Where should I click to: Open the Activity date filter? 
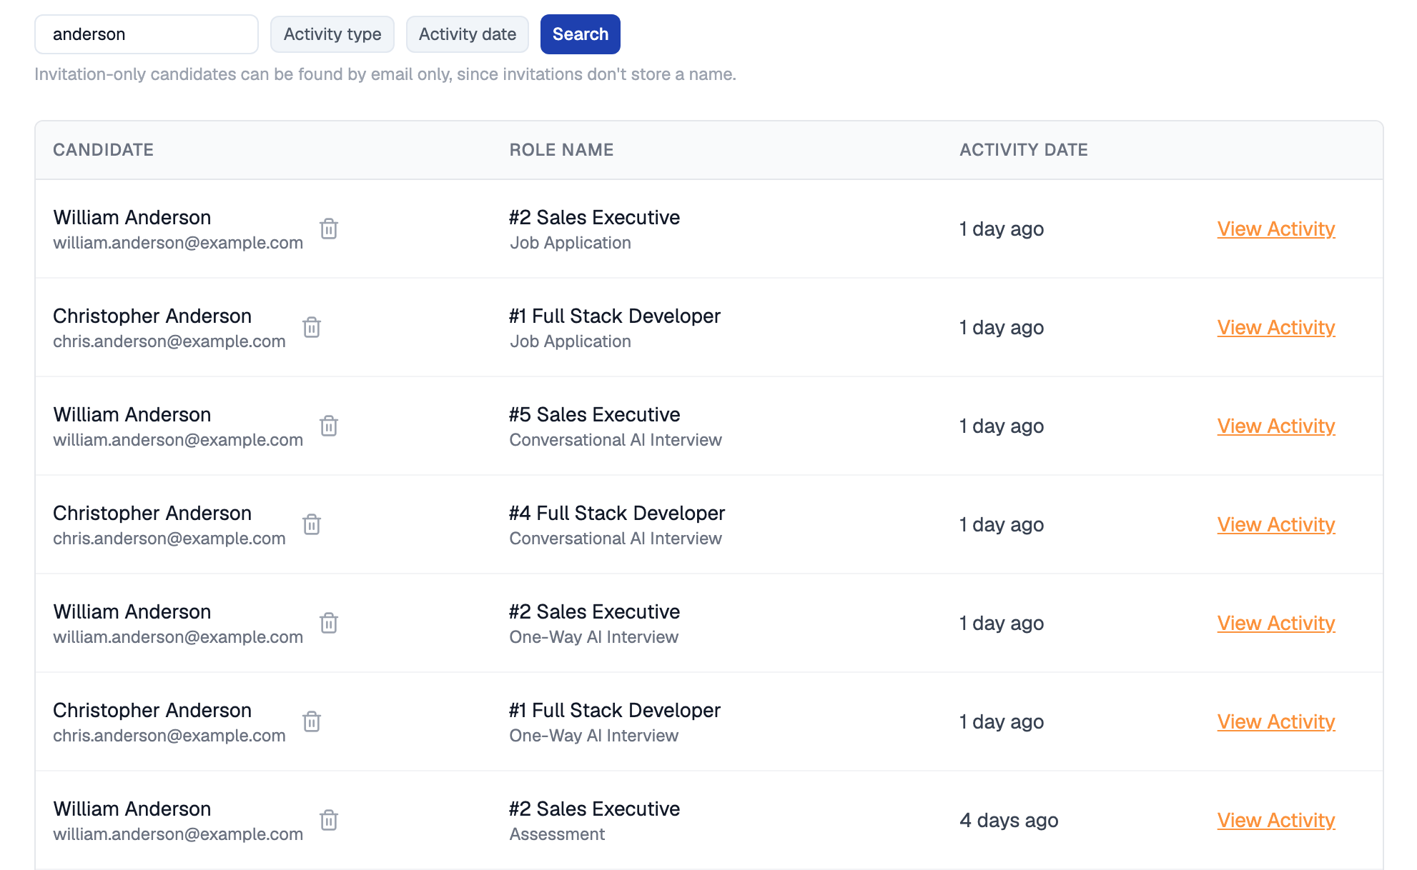(468, 34)
